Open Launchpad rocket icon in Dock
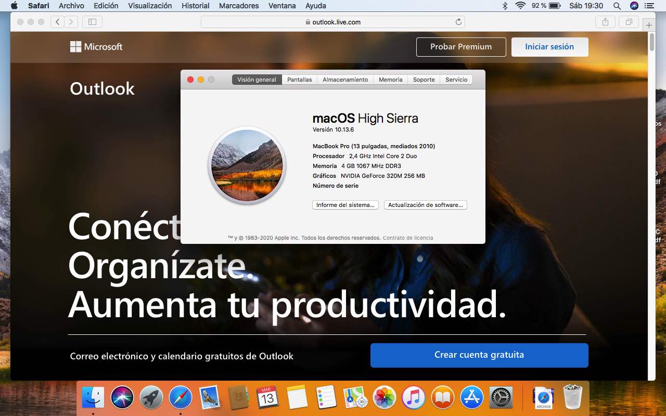This screenshot has height=416, width=666. (x=151, y=398)
